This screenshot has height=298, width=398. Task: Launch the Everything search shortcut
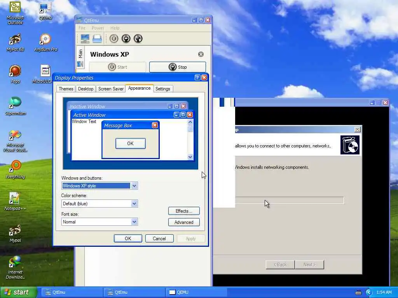[15, 170]
